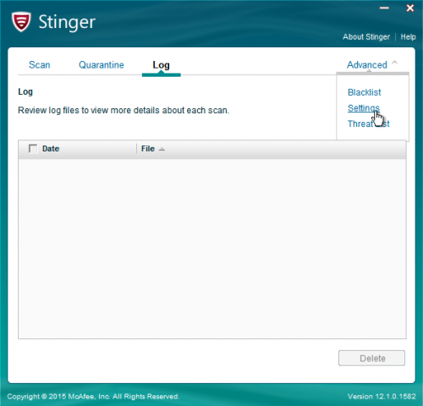Click the Stinger title text
Viewport: 423px width, 406px height.
(67, 22)
